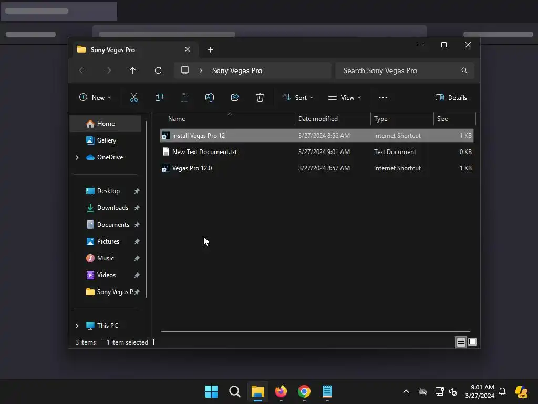Unpin Desktop from Quick access

click(137, 191)
